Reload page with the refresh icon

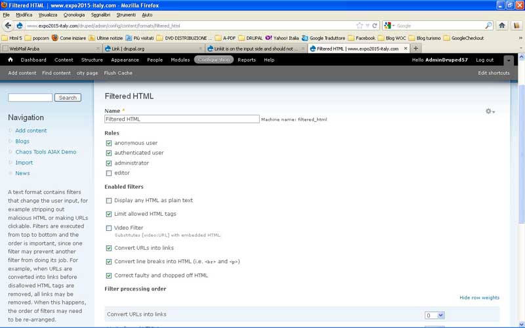click(x=375, y=26)
